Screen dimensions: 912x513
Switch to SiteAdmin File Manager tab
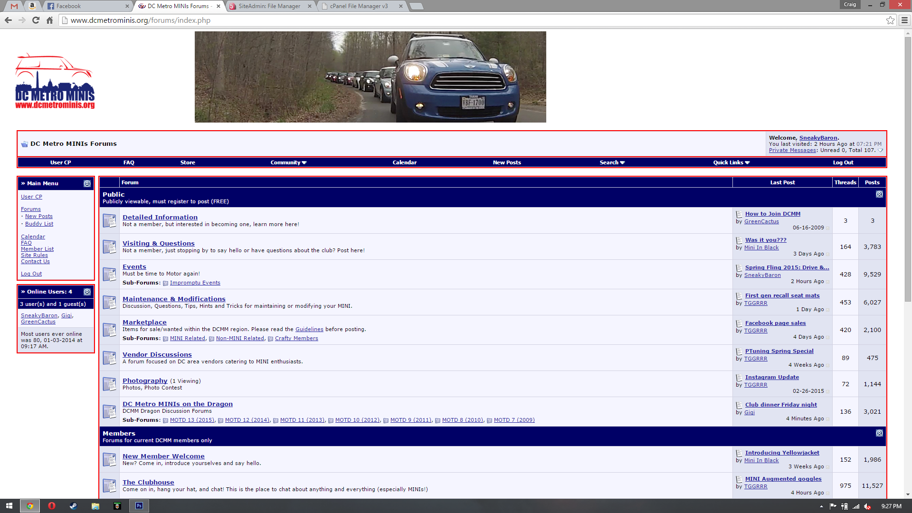coord(269,6)
